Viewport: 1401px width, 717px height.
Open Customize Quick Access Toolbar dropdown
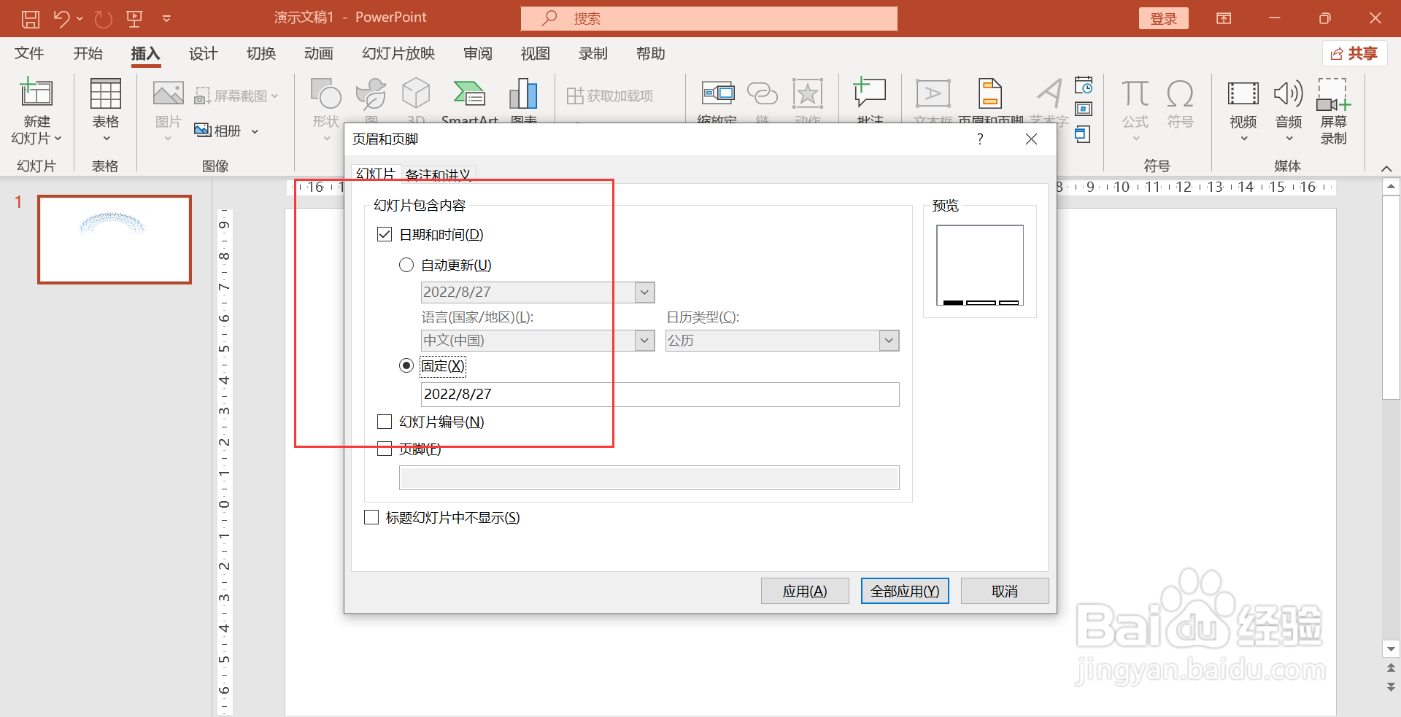tap(166, 19)
